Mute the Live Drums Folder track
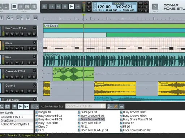The width and height of the screenshot is (185, 138). [x=7, y=34]
